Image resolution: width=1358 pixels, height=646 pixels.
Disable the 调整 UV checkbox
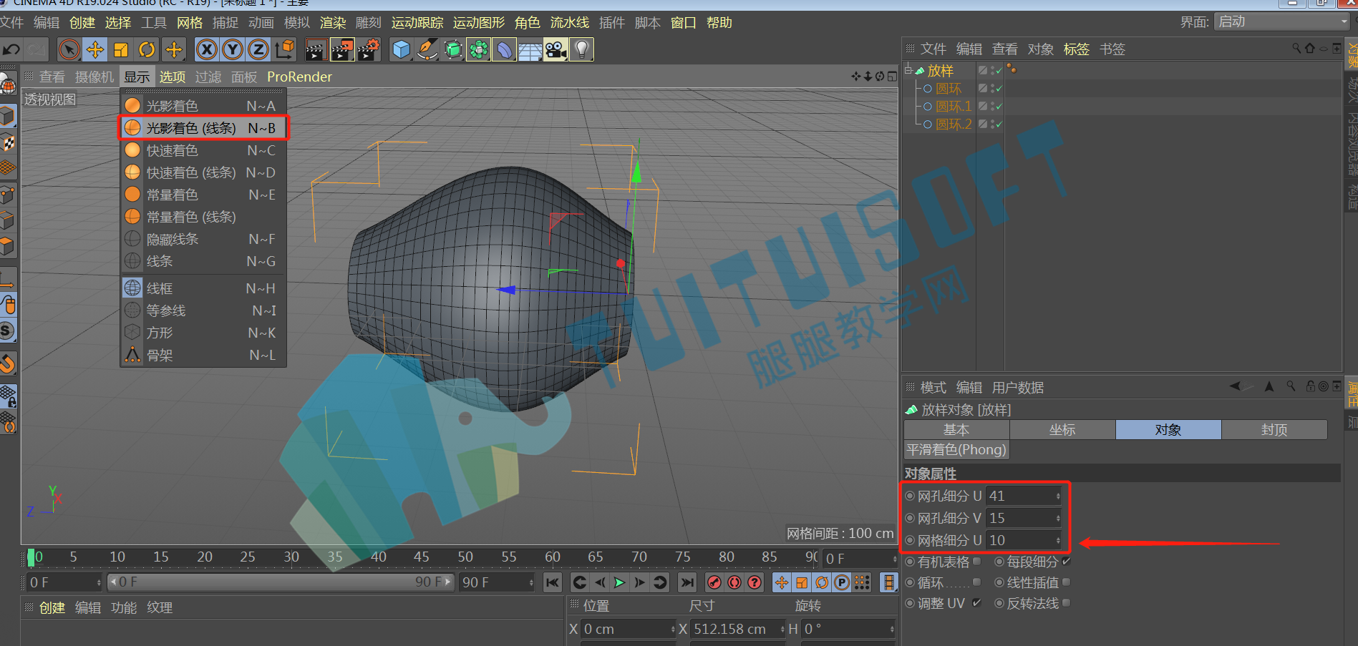977,603
